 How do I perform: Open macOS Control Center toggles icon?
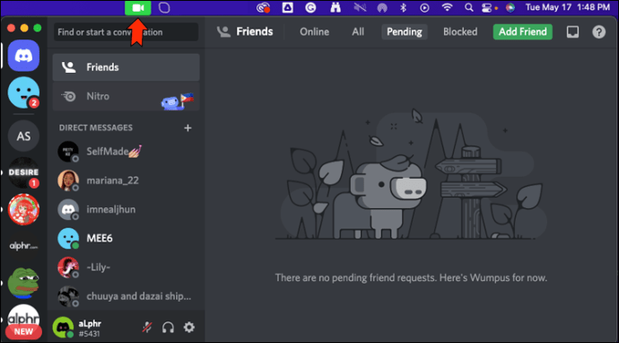tap(486, 7)
